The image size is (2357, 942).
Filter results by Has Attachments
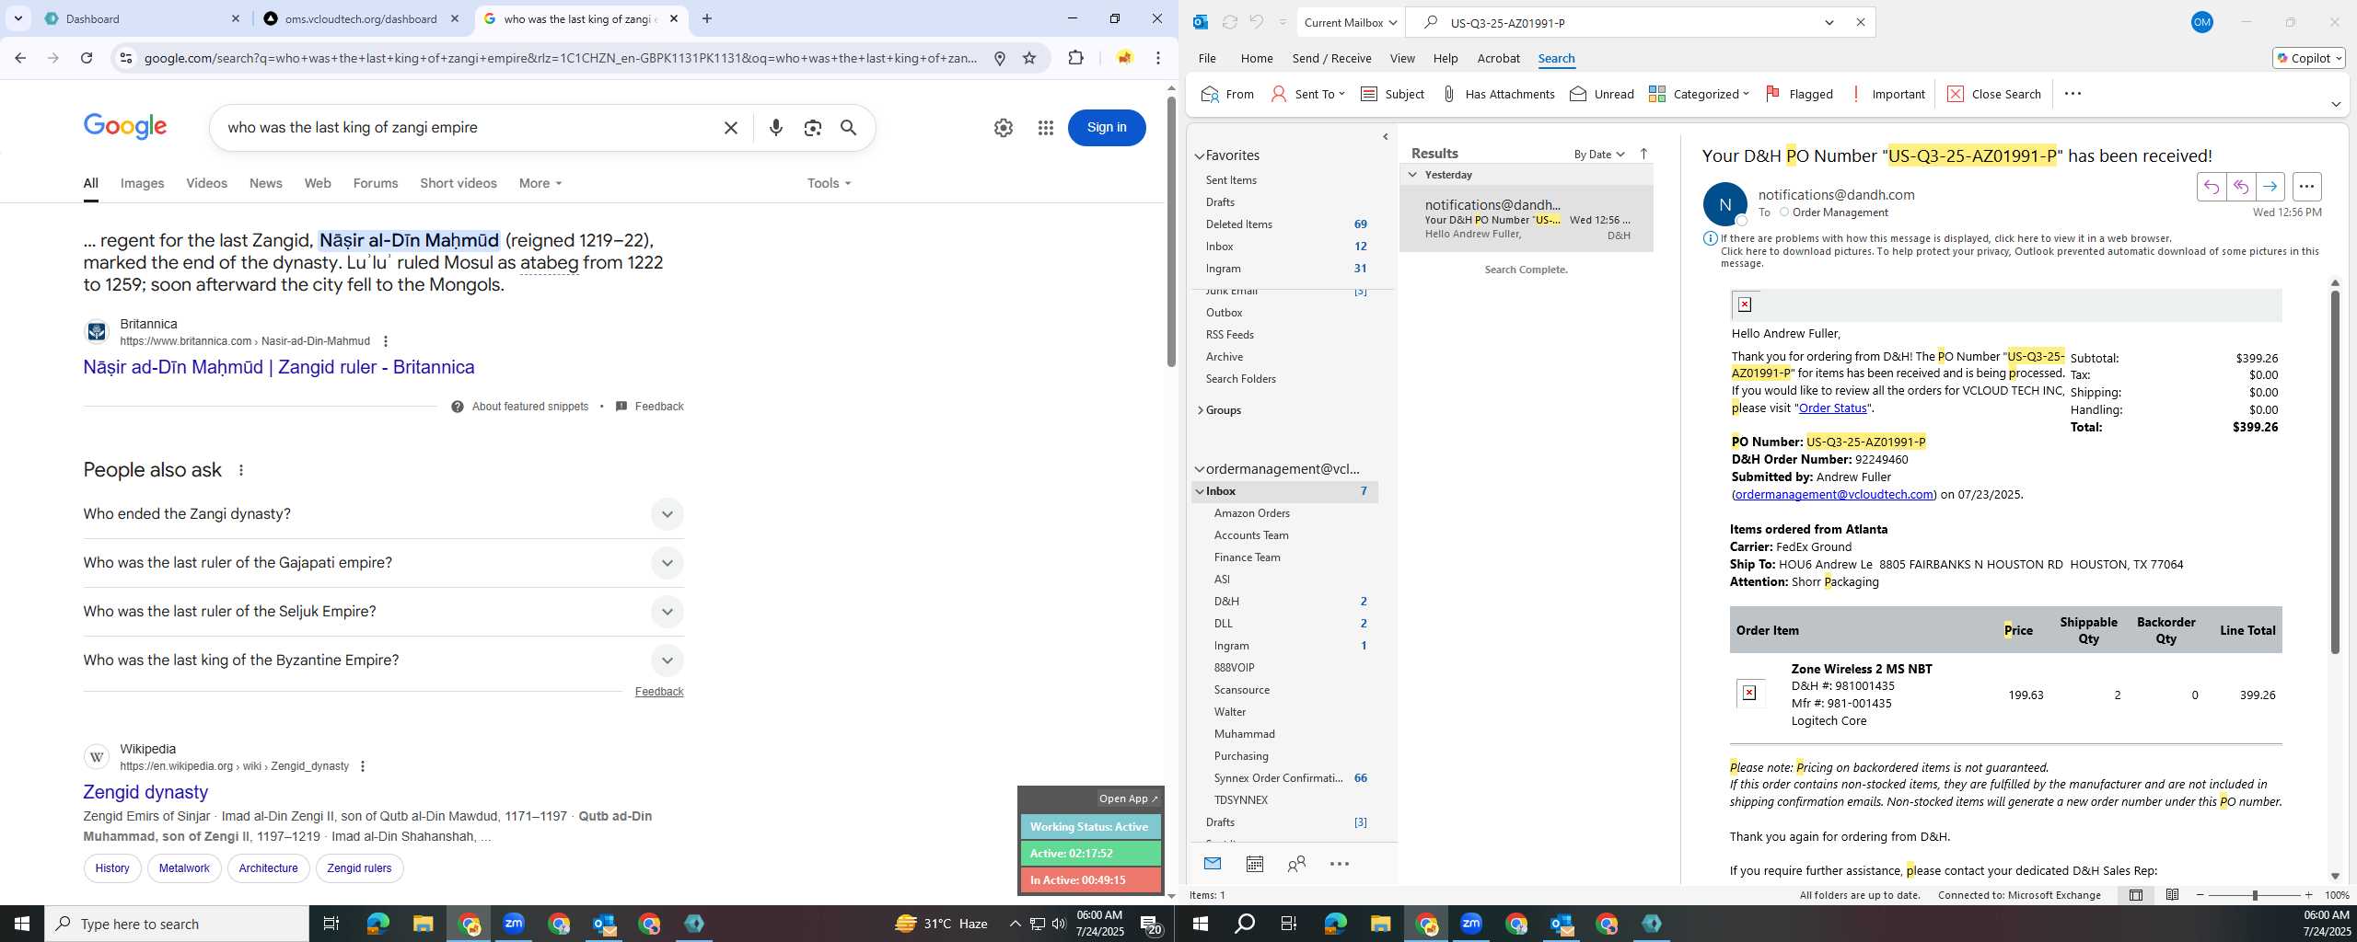1498,94
